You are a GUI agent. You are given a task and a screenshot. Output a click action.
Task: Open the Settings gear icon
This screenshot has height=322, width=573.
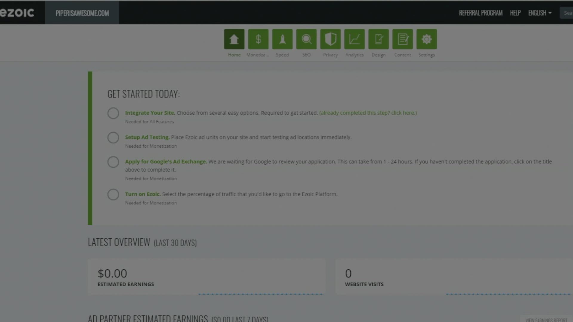pos(426,39)
